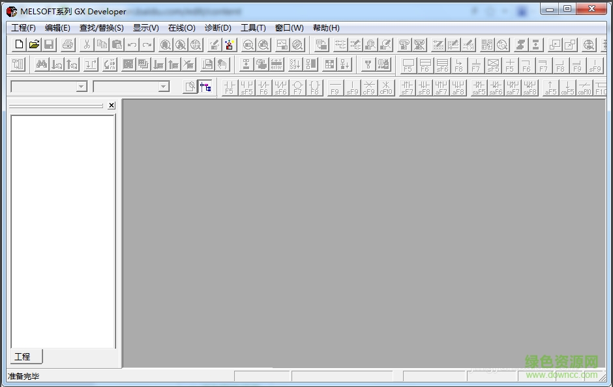Screen dimensions: 613x387
Task: Open the 在线(O) menu
Action: tap(183, 28)
